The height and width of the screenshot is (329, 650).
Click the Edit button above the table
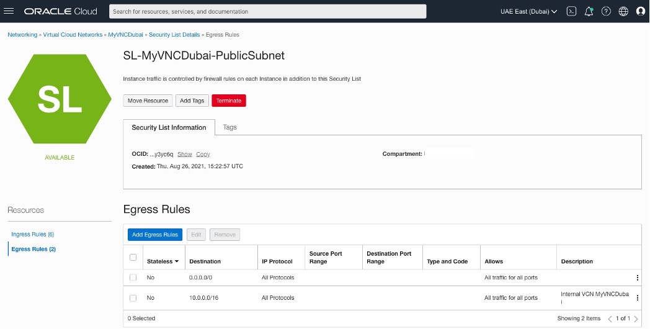(x=196, y=235)
